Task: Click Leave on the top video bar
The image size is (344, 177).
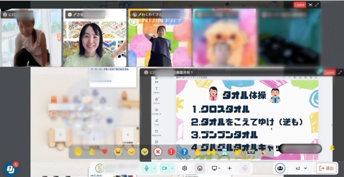Action: [300, 5]
